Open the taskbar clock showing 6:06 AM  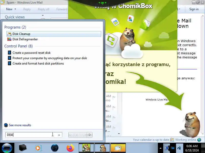point(192,148)
